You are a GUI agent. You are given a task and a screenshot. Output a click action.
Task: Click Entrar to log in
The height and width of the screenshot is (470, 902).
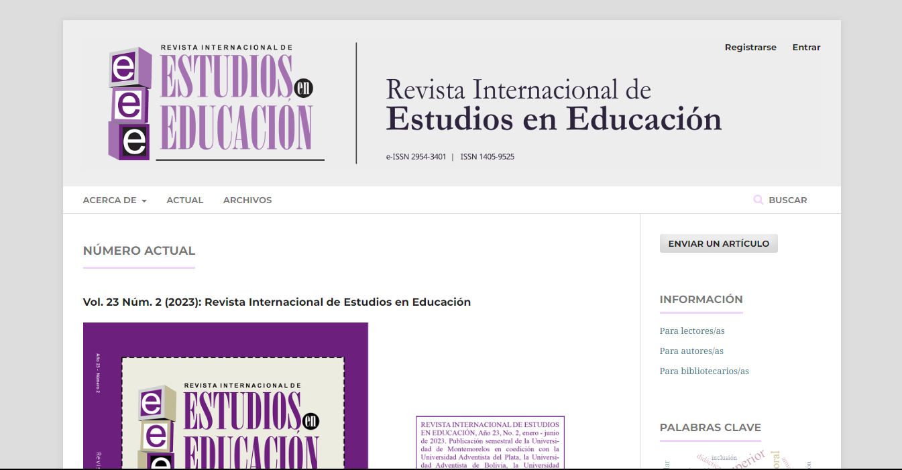[806, 47]
